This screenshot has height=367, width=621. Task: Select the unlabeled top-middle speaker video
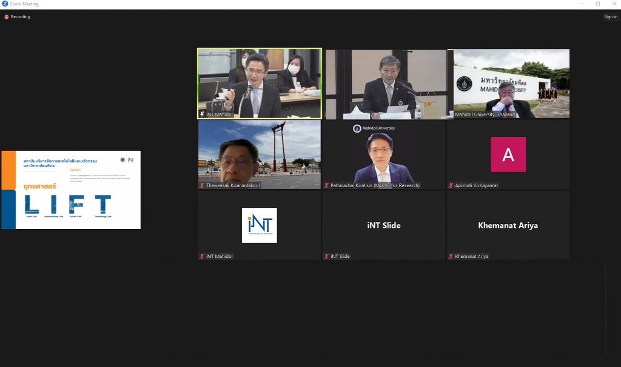click(384, 84)
